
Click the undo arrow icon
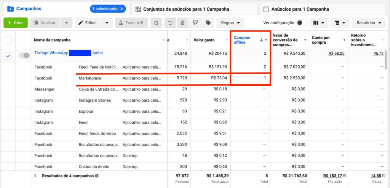(x=170, y=23)
